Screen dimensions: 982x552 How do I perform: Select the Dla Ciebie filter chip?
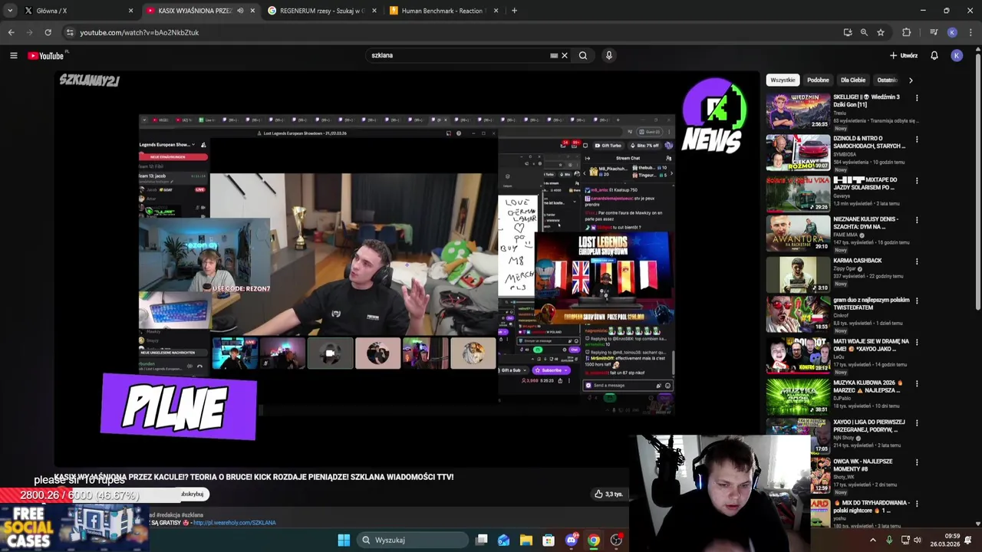[x=853, y=80]
